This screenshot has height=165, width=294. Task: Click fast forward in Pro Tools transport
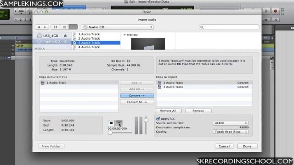point(266,20)
